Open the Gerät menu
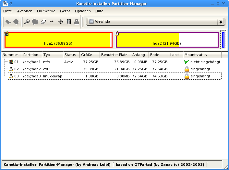The height and width of the screenshot is (170, 229). (x=65, y=11)
